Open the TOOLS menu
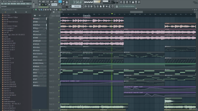198x111 pixels. click(x=28, y=4)
